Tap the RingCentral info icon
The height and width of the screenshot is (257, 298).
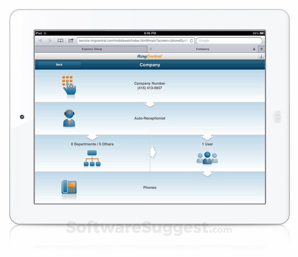261,56
